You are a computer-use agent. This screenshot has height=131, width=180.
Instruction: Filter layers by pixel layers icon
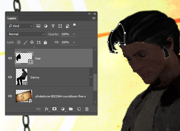(x=38, y=26)
